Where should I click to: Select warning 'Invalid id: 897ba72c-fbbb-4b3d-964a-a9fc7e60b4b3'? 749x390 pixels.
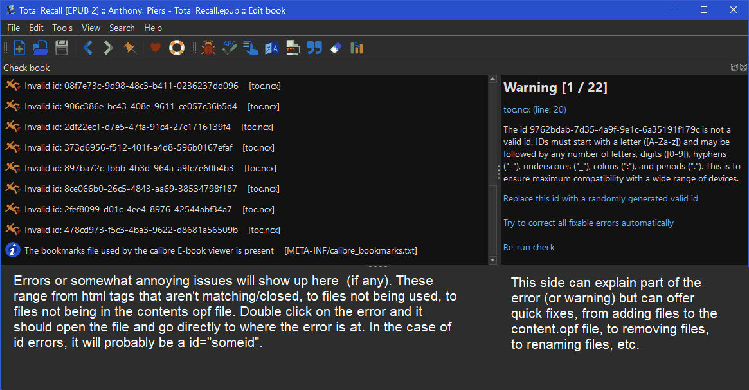pos(244,168)
